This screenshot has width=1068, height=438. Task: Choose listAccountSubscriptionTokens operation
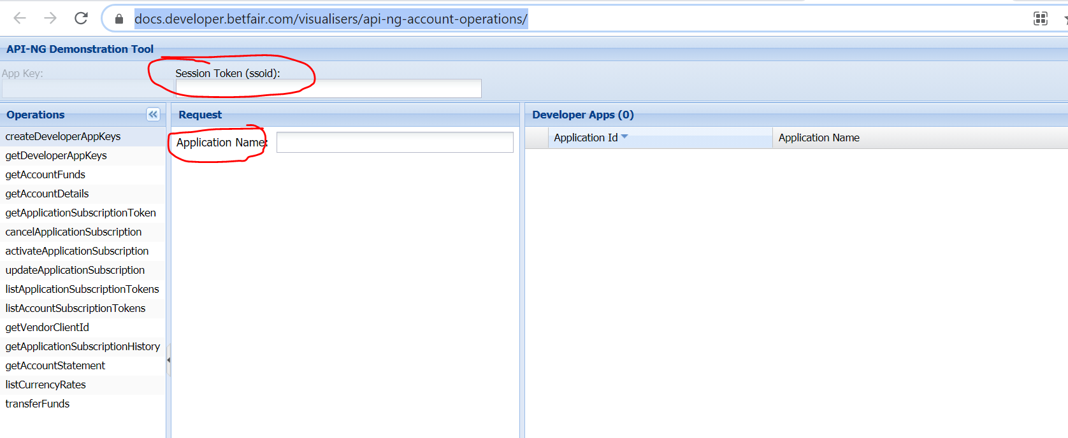point(83,308)
